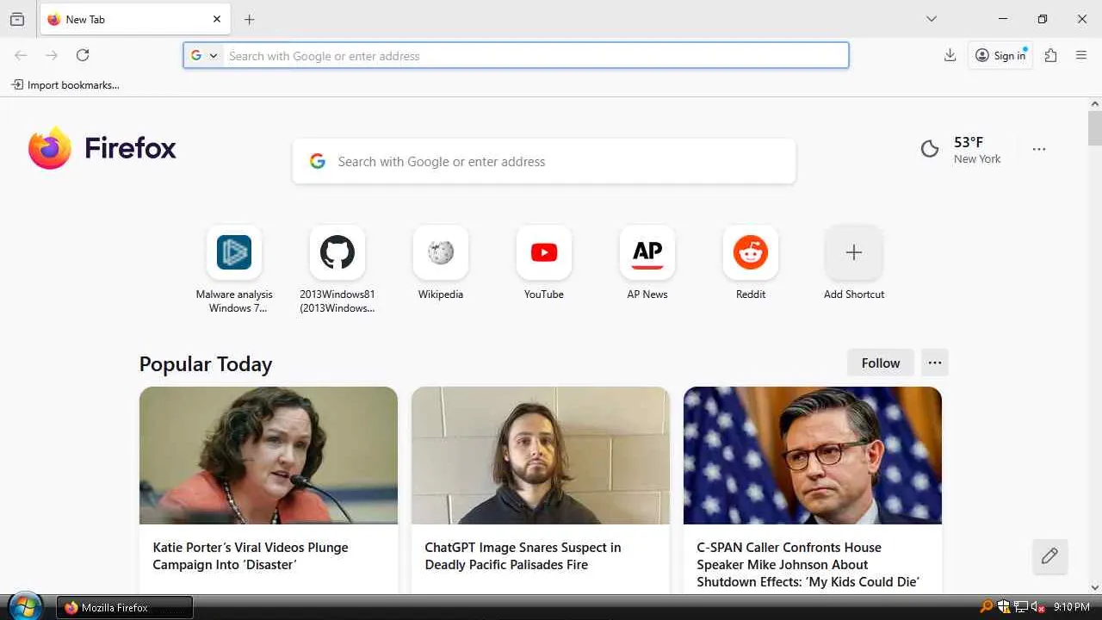Go back one page

pyautogui.click(x=21, y=55)
